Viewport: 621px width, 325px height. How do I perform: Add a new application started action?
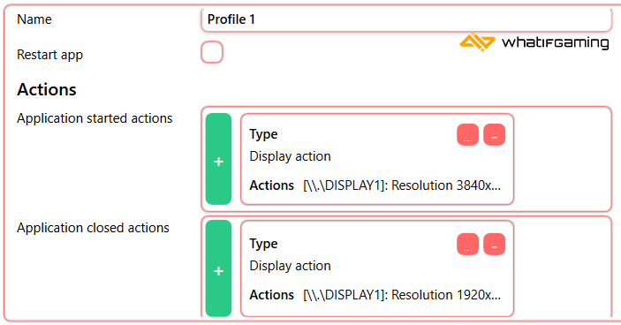pyautogui.click(x=218, y=159)
